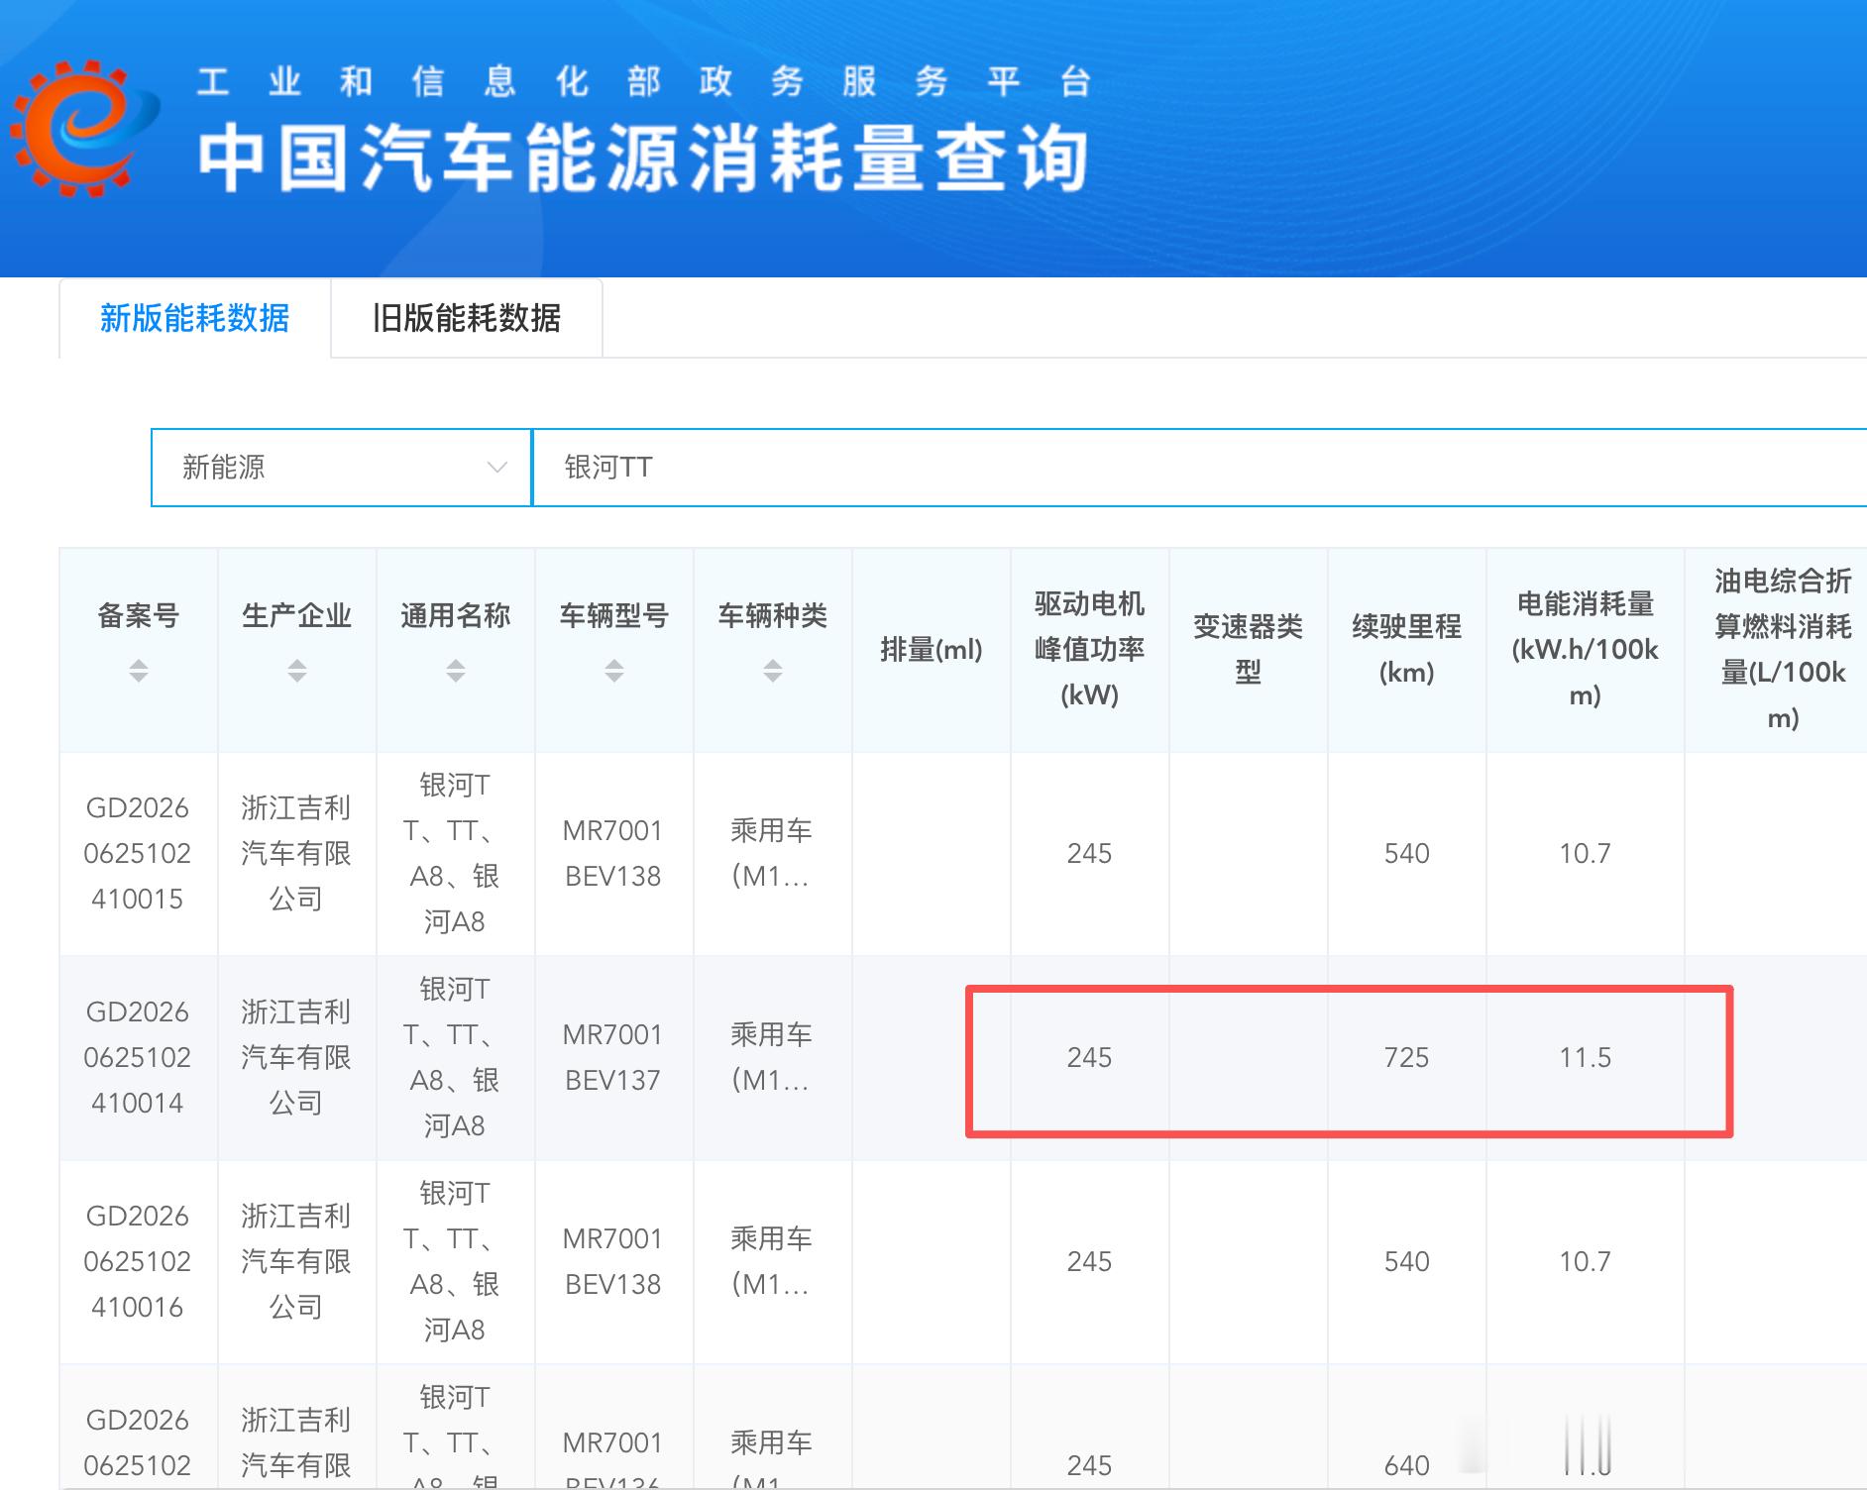Click MR7001BEV137 vehicle model cell
The height and width of the screenshot is (1490, 1867).
(x=613, y=1058)
